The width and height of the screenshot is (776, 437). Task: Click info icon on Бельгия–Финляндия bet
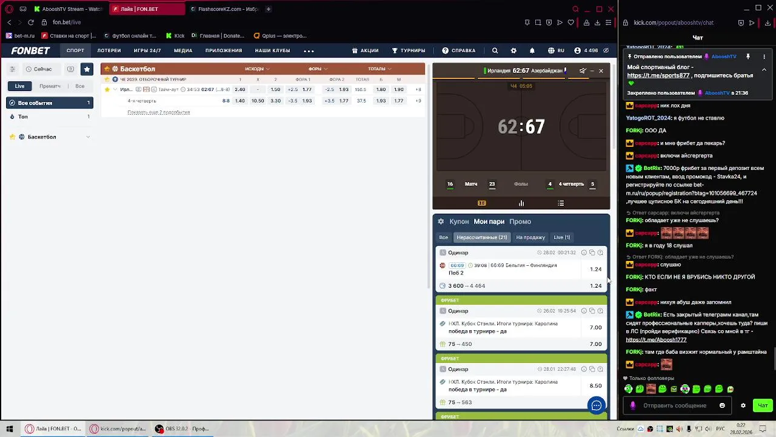point(584,252)
